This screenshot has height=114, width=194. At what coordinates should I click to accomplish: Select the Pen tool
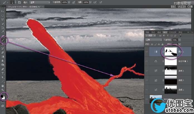pyautogui.click(x=3, y=69)
